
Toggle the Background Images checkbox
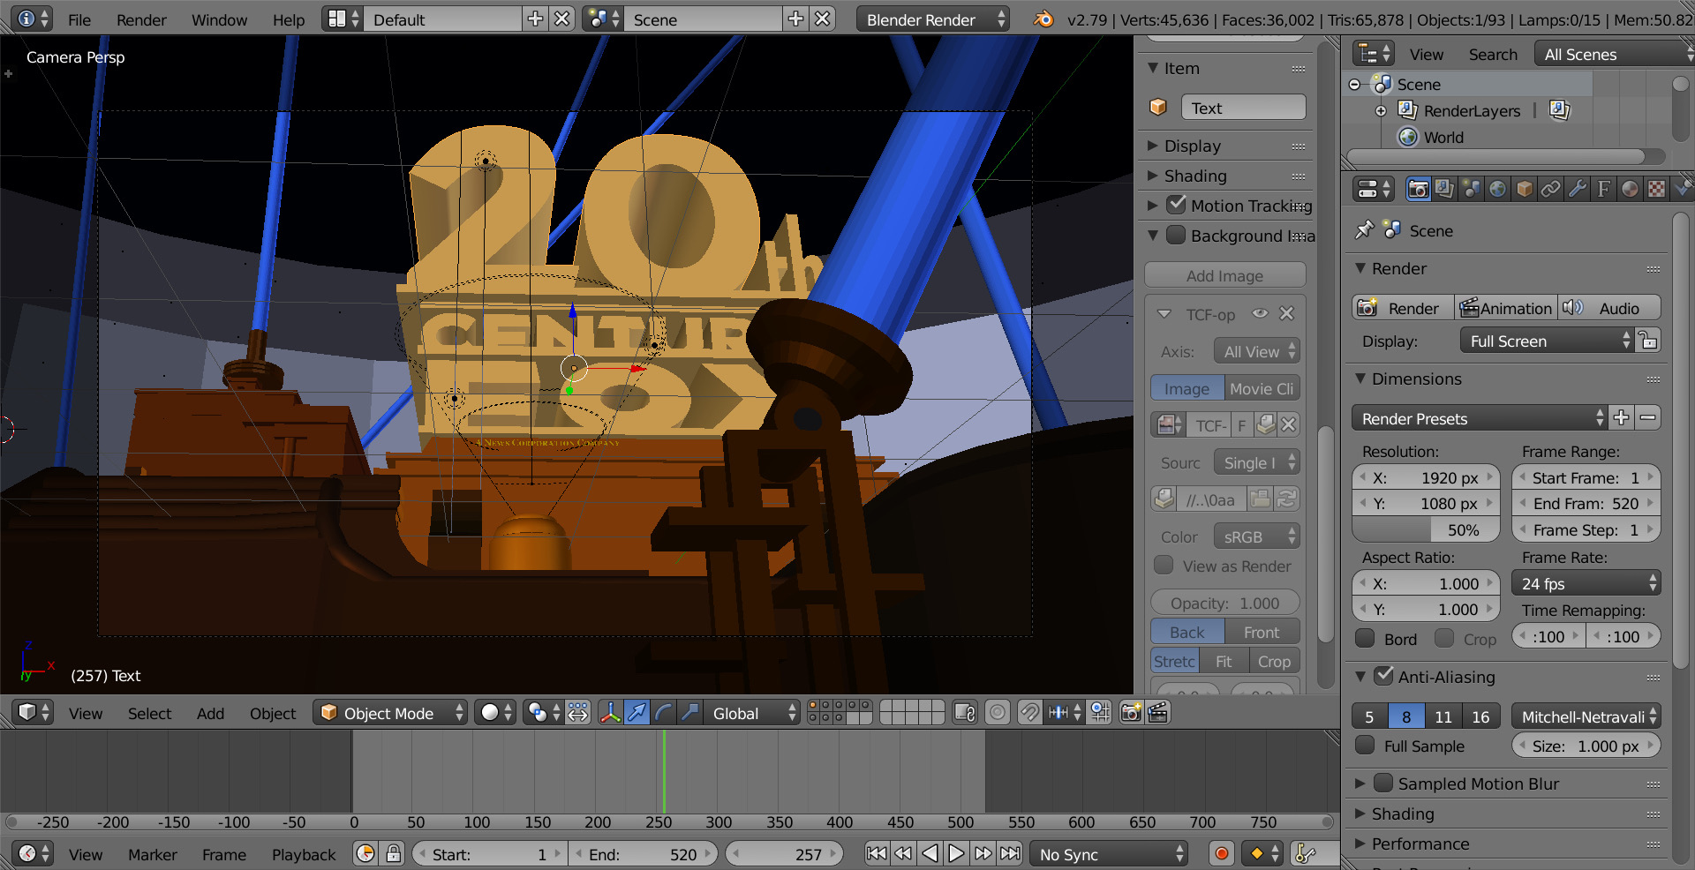point(1176,235)
